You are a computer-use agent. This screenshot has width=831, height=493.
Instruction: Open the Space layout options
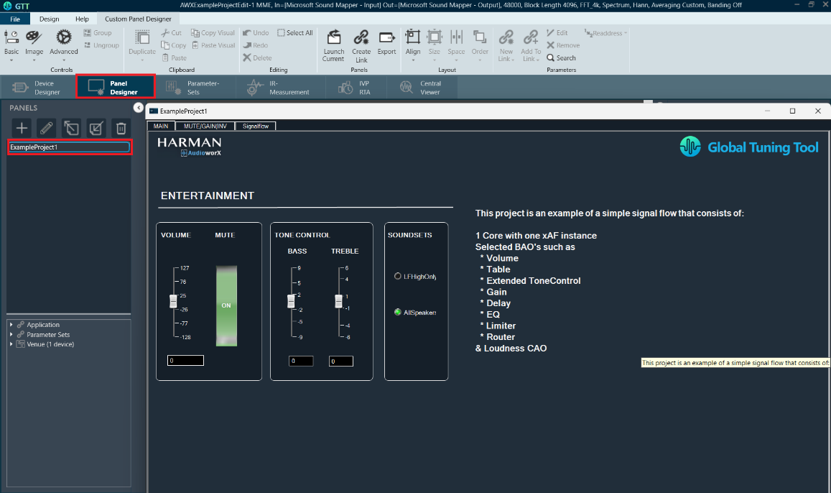pyautogui.click(x=456, y=45)
